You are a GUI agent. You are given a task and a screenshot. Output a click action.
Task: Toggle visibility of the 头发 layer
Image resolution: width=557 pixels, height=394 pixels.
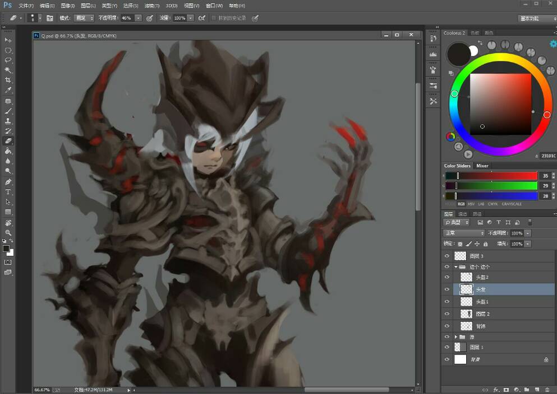(447, 289)
